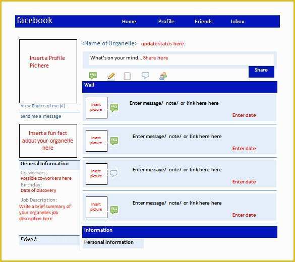
Task: Click second wall post's 'Enter message/ note' text
Action: [x=177, y=137]
